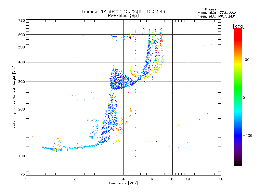
Task: Click the y-axis tick label '100'
Action: pos(22,156)
